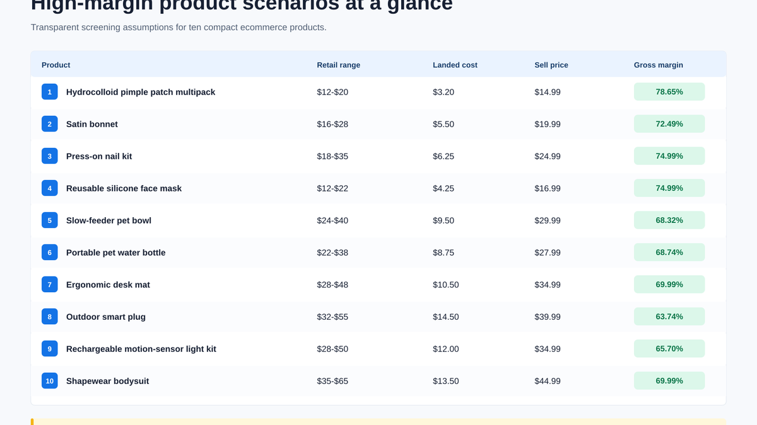Image resolution: width=757 pixels, height=425 pixels.
Task: Click the transparent screening assumptions subtitle
Action: coord(179,28)
